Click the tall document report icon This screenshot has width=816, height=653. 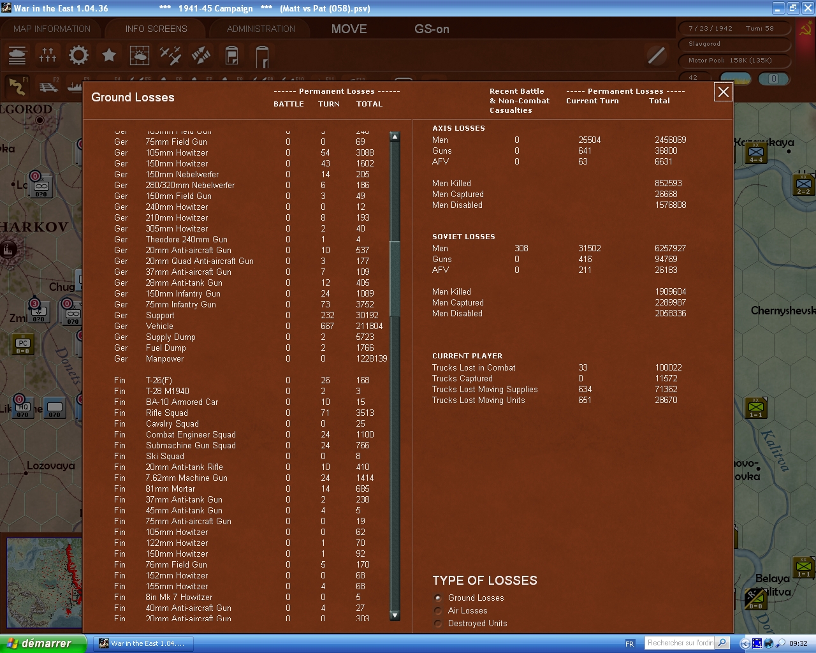click(262, 56)
